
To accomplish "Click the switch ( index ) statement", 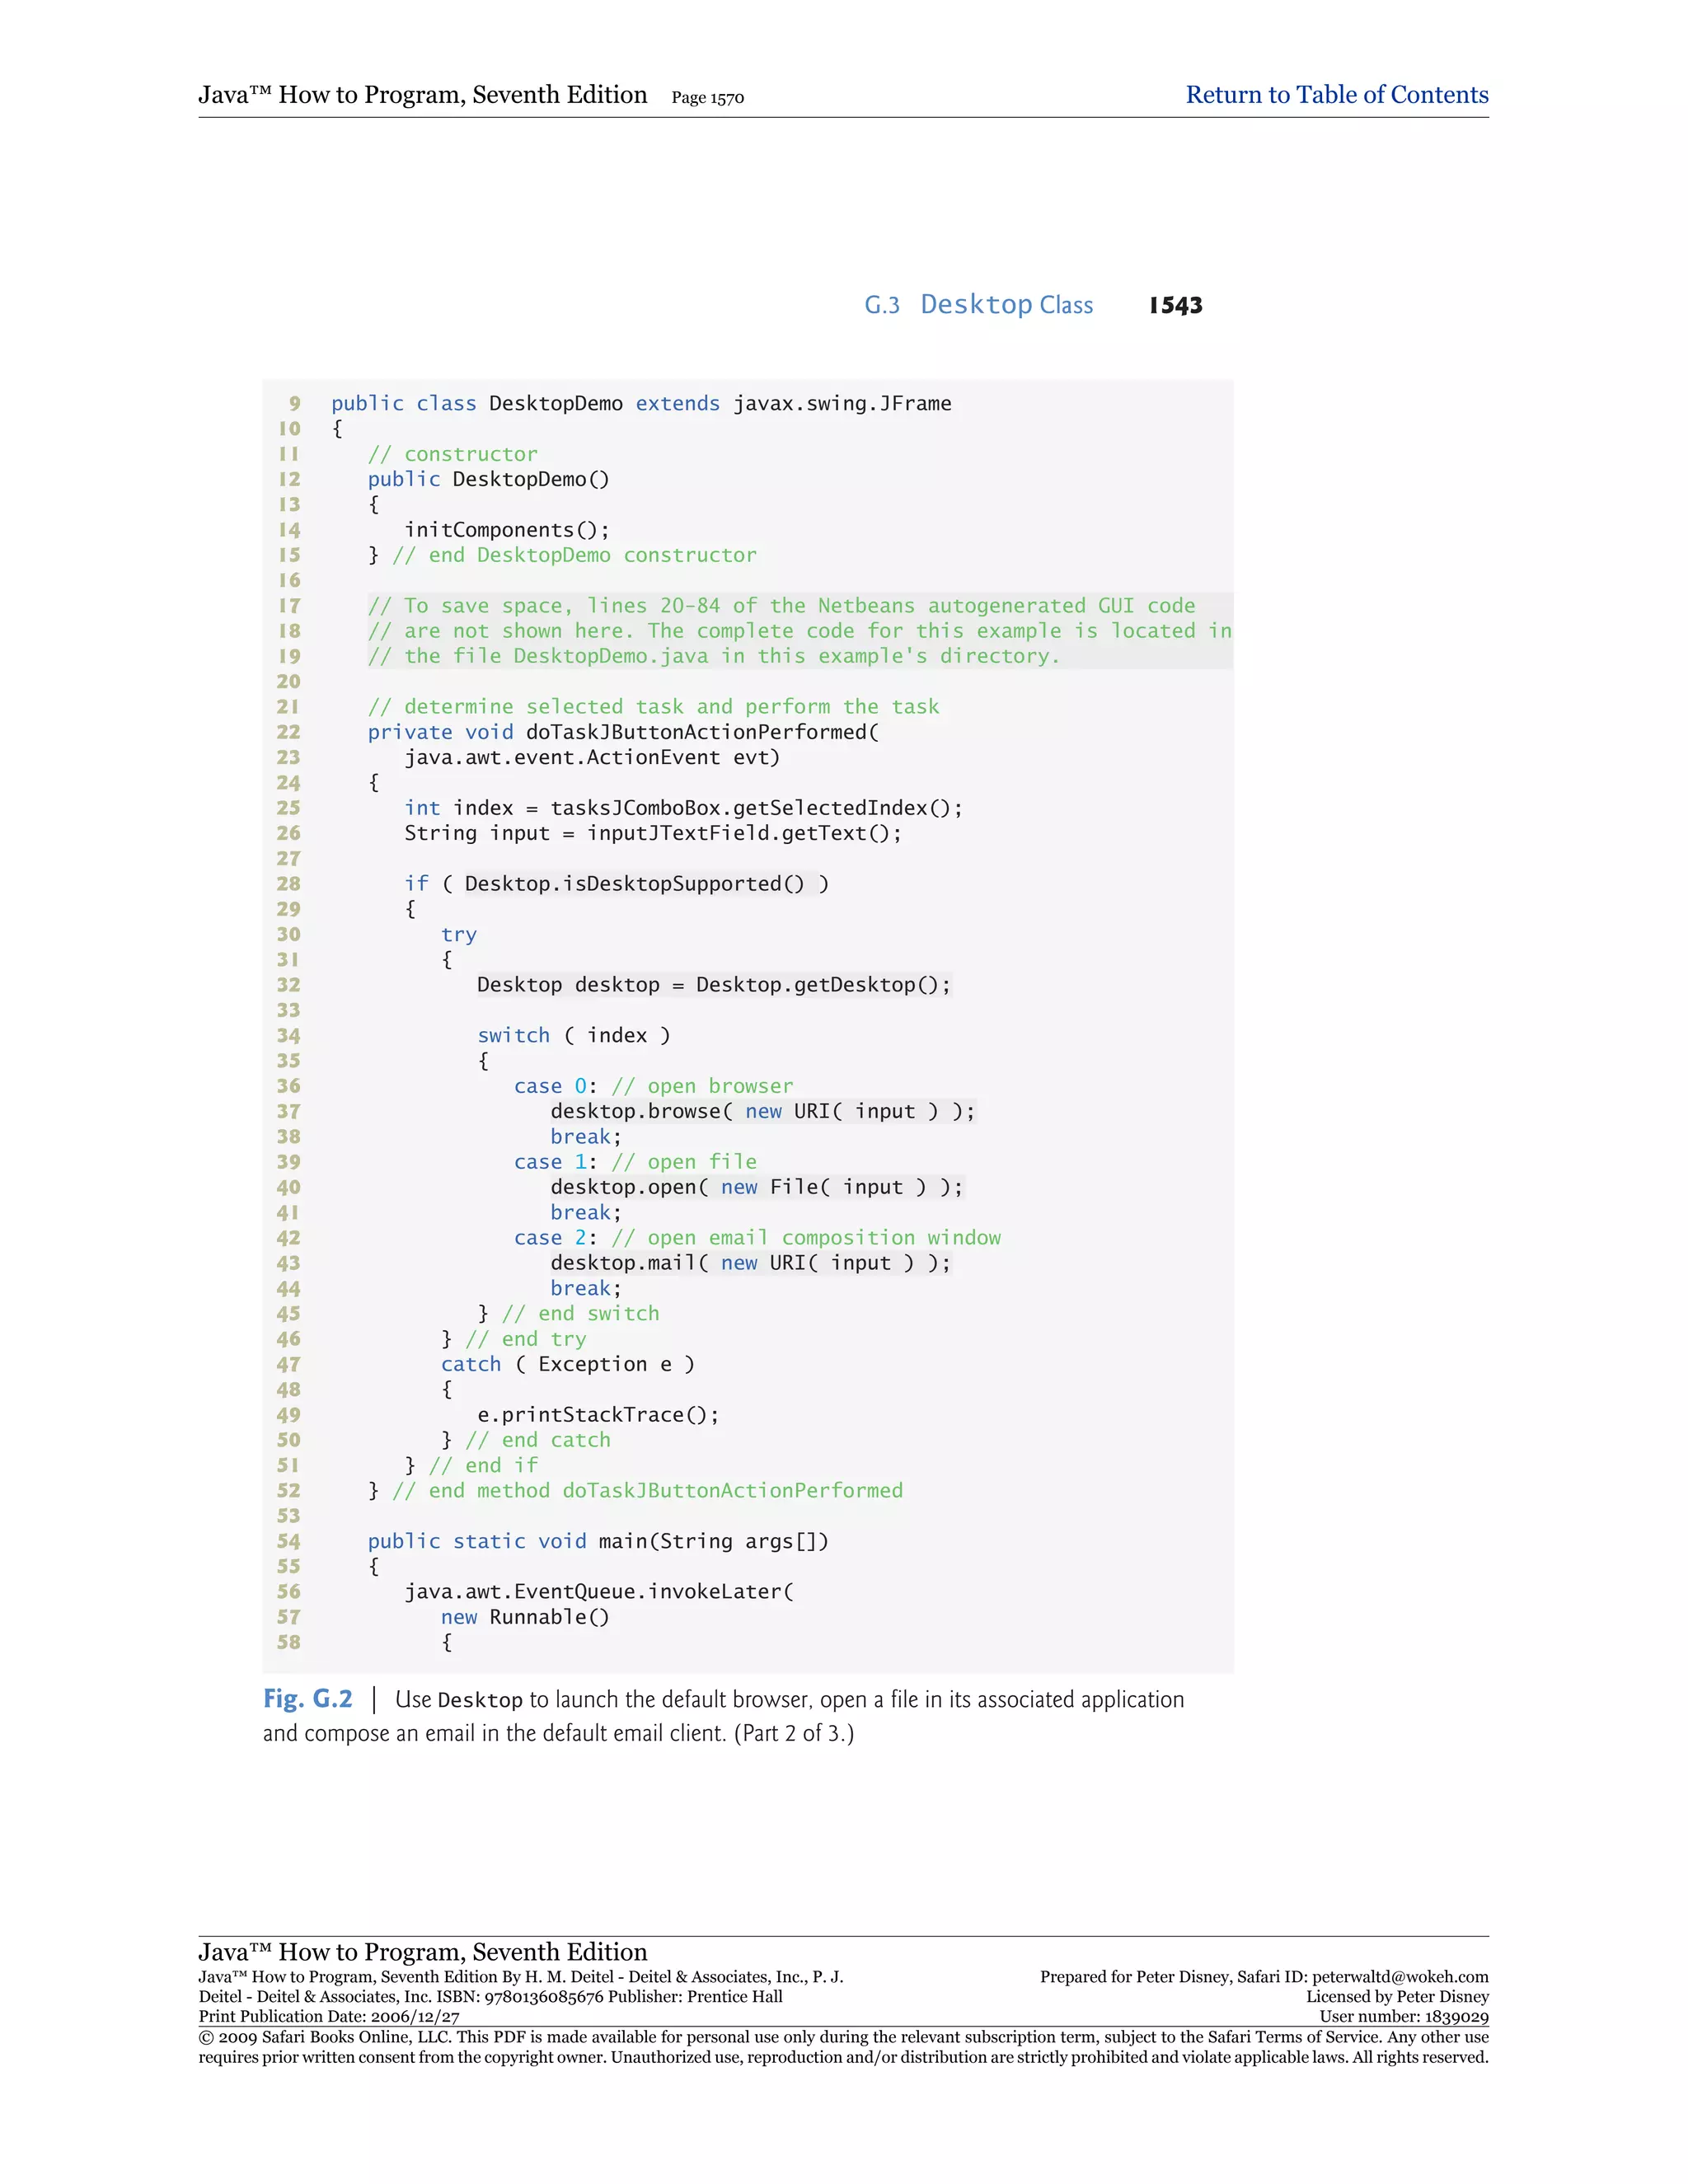I will pos(573,1035).
